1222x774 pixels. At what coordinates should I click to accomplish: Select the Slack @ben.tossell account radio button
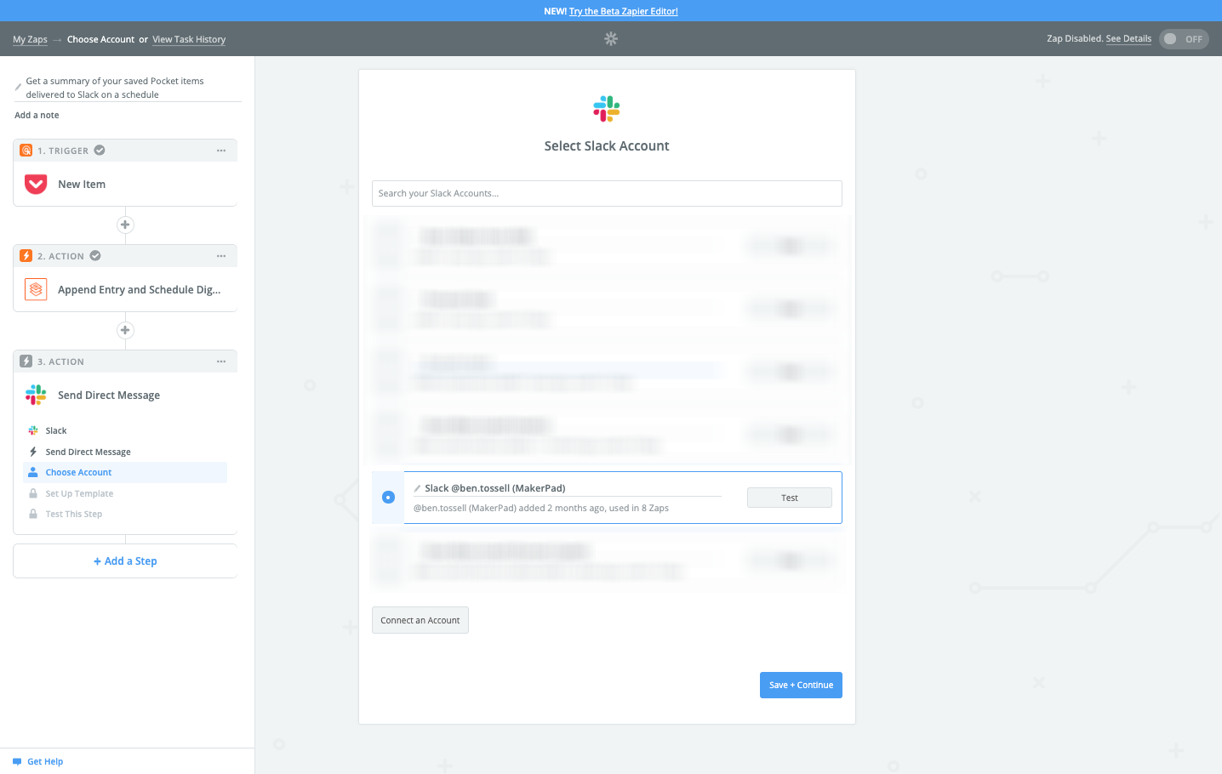click(388, 497)
